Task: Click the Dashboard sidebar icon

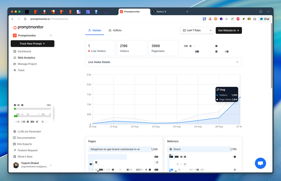Action: [15, 51]
